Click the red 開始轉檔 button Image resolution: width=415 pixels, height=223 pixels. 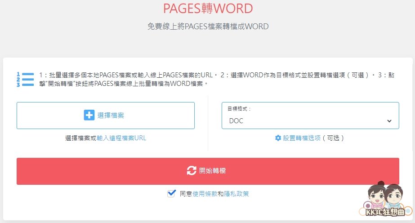pyautogui.click(x=208, y=171)
